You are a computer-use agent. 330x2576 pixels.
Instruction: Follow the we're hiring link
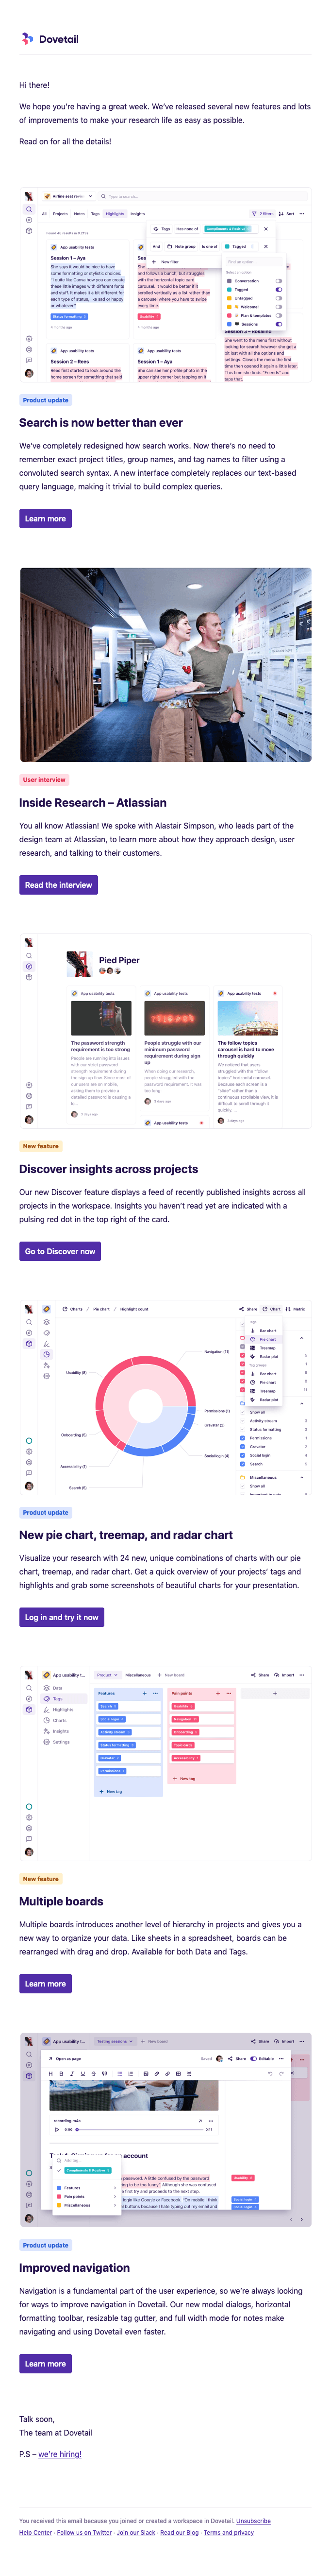tap(60, 2454)
